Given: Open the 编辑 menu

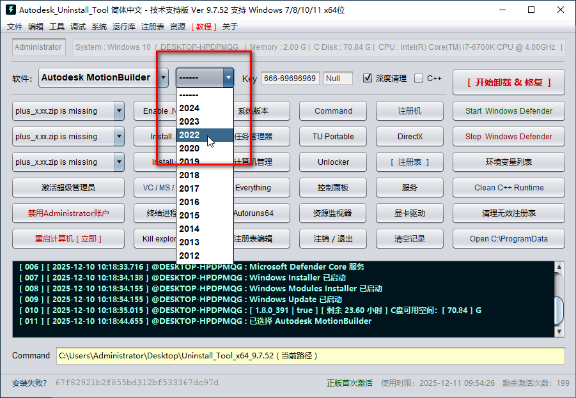Looking at the screenshot, I should pyautogui.click(x=36, y=26).
